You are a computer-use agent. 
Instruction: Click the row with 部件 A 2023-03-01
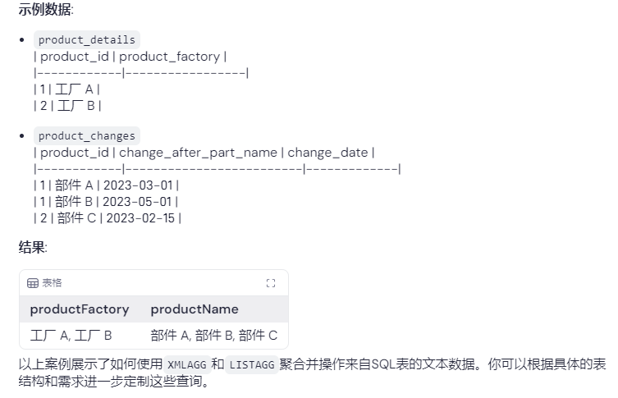pos(107,185)
